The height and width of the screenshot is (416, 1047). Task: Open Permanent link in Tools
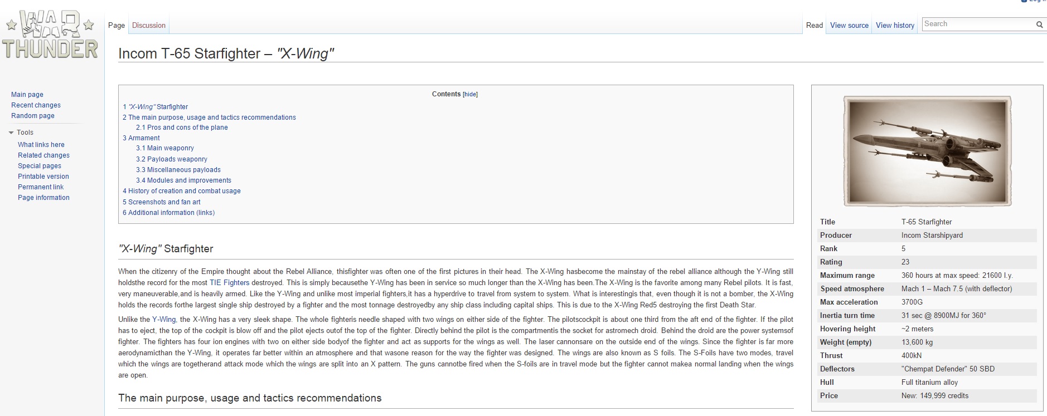pos(41,187)
